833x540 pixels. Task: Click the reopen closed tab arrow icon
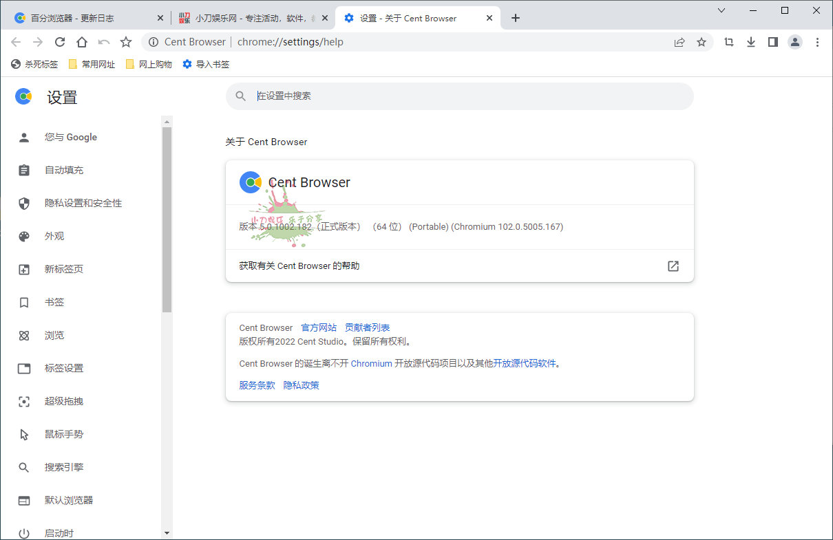pos(105,42)
